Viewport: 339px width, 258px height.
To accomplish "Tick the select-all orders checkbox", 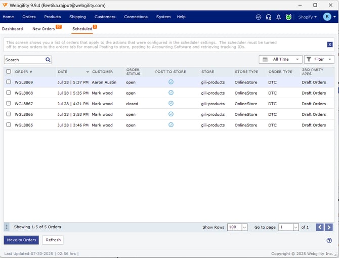I will [x=9, y=71].
